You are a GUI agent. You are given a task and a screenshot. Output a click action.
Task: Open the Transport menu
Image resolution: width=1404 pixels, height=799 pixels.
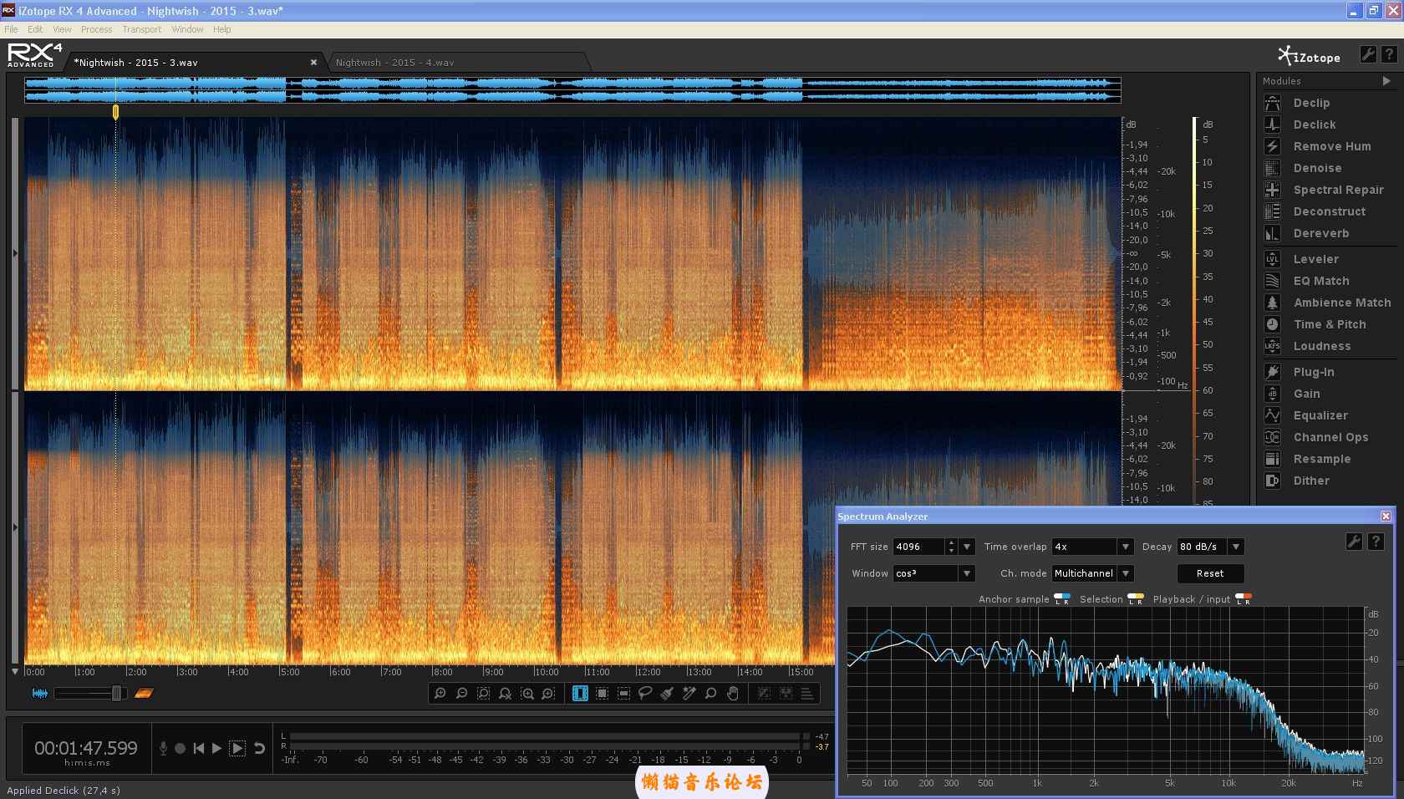(x=142, y=29)
